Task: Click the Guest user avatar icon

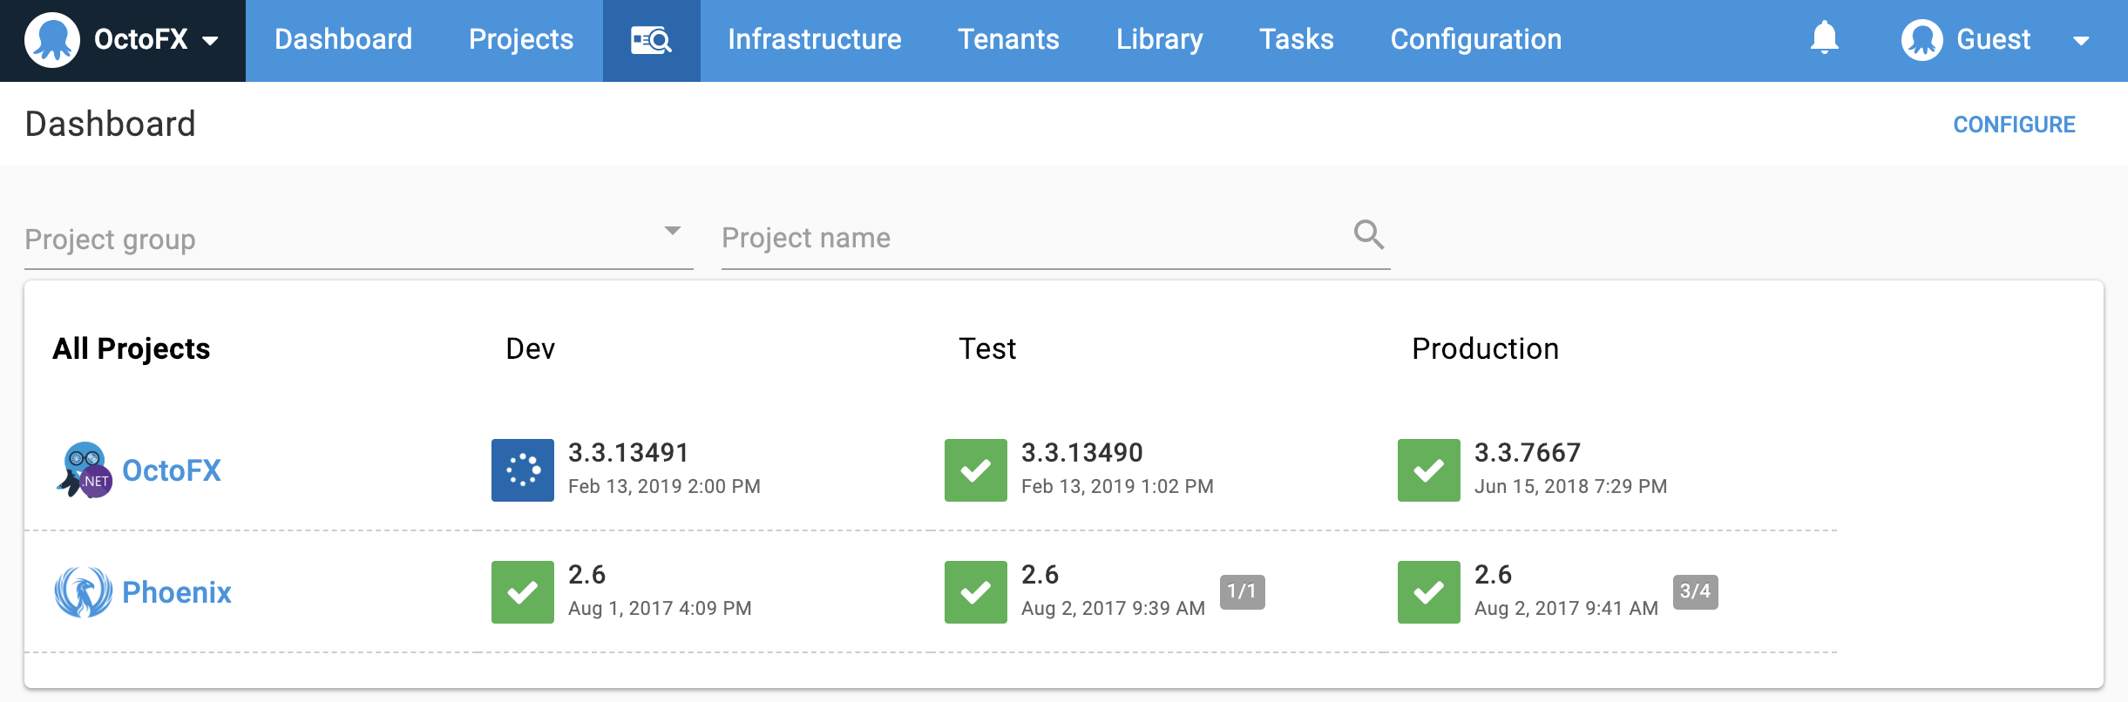Action: [x=1921, y=40]
